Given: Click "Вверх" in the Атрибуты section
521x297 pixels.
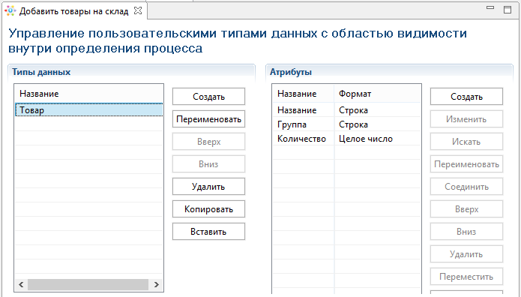Looking at the screenshot, I should 466,208.
